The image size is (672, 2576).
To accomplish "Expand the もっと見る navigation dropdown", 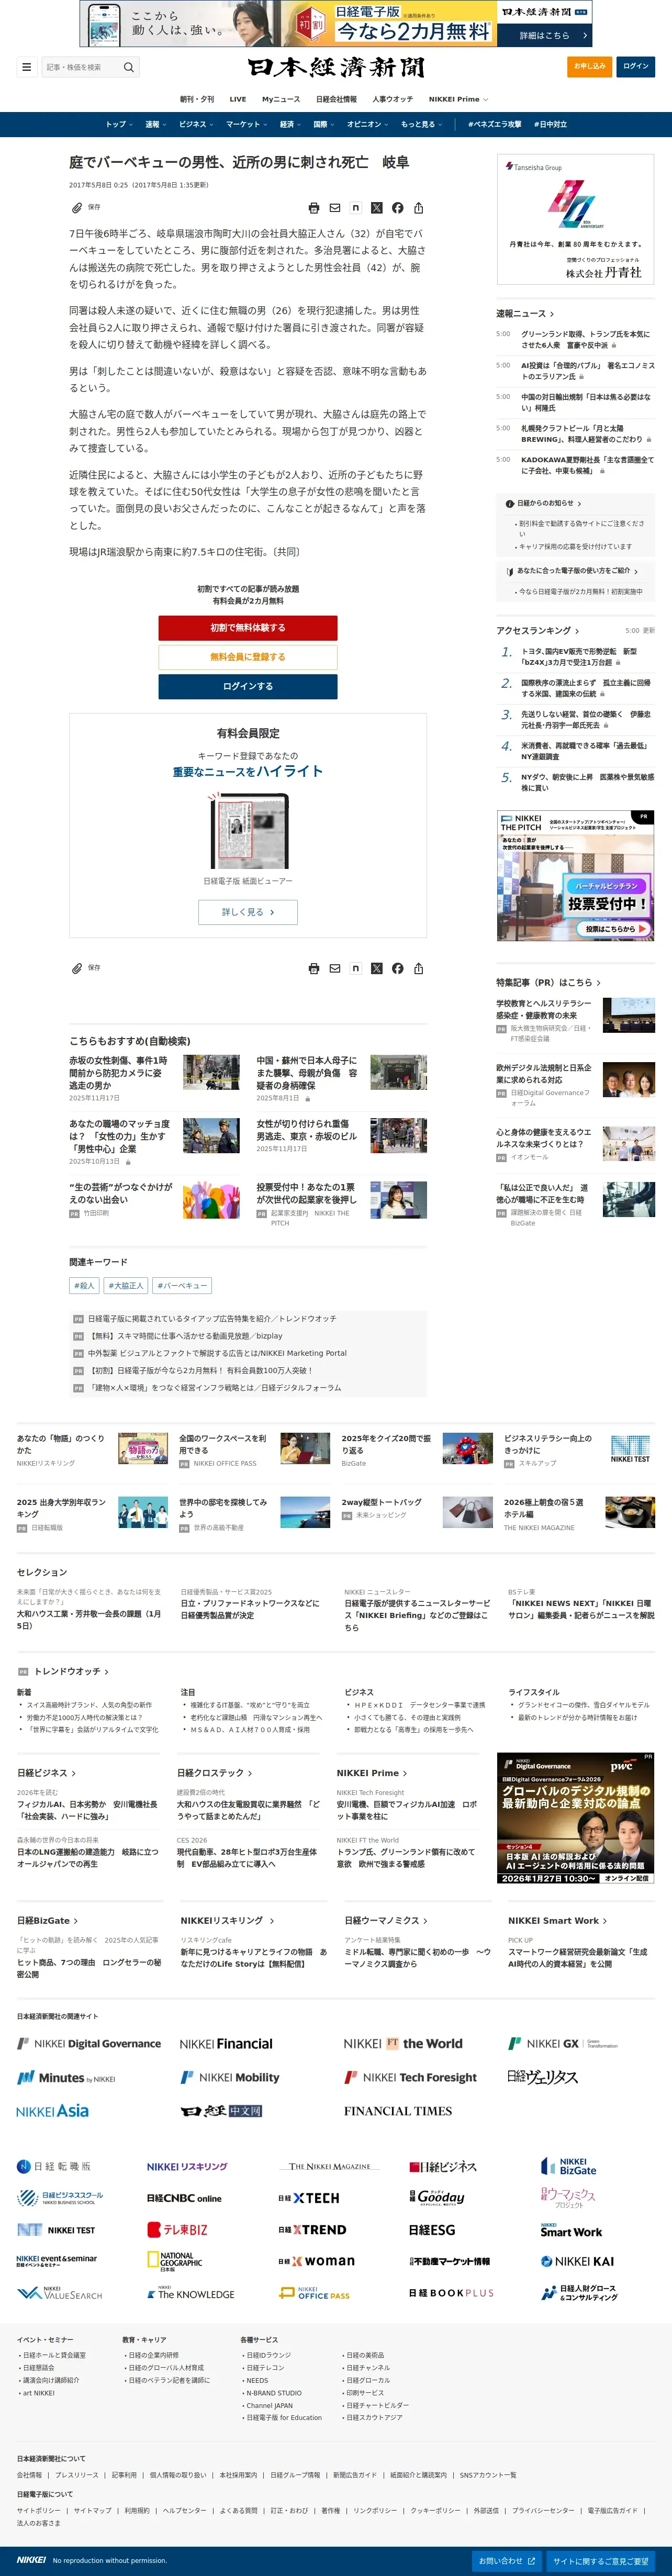I will [421, 125].
